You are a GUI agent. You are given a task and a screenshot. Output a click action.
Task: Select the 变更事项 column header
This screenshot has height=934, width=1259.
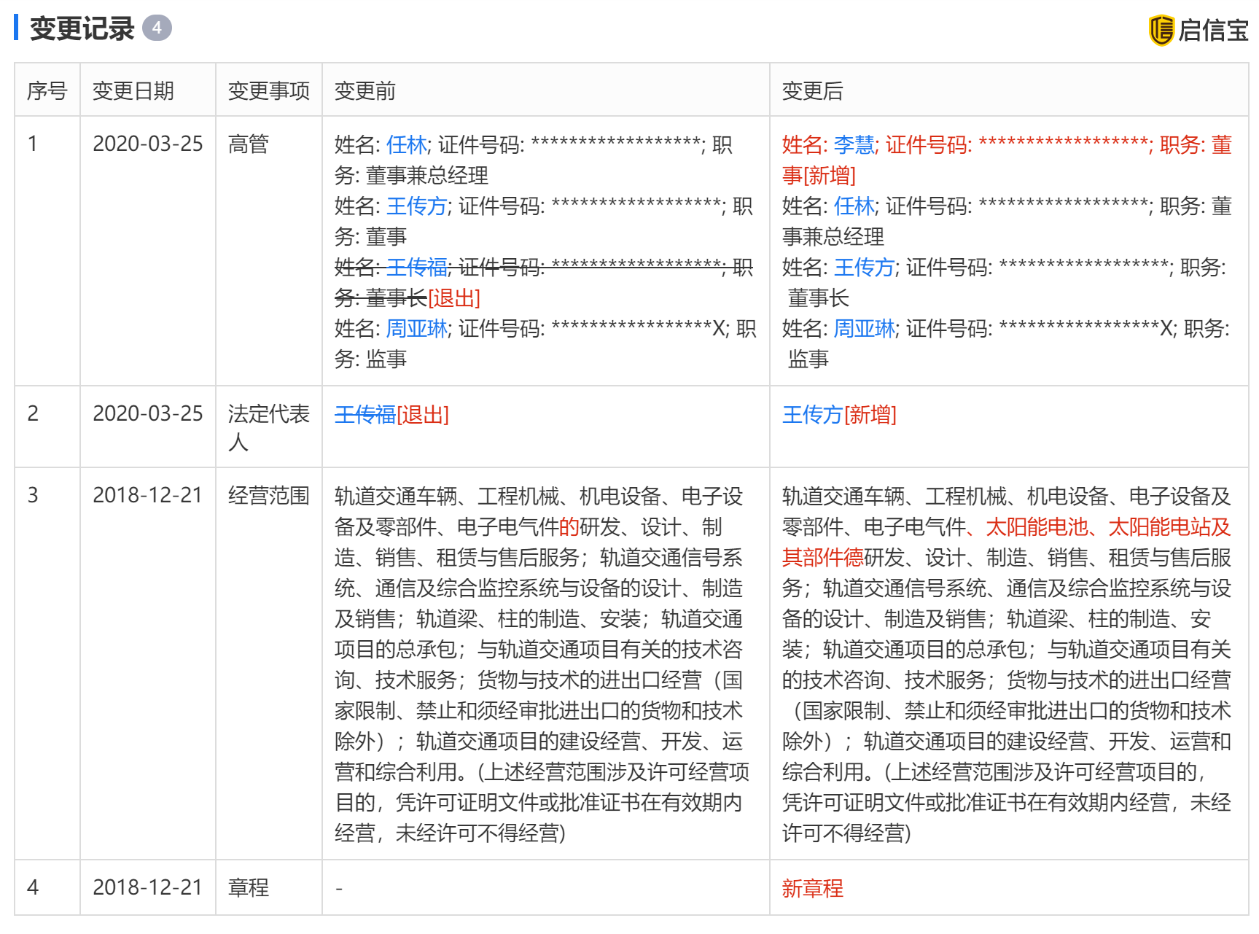click(x=268, y=90)
